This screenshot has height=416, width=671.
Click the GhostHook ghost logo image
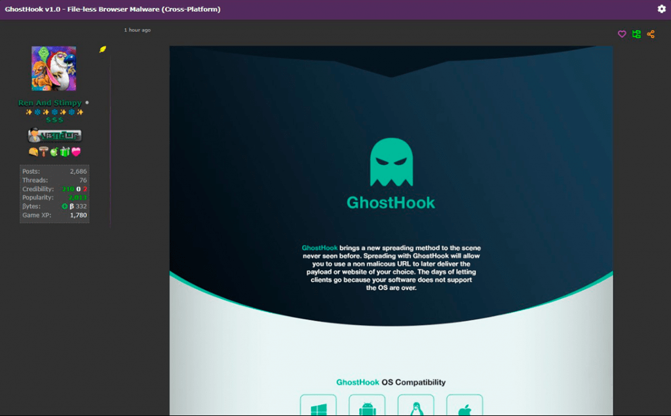point(391,162)
